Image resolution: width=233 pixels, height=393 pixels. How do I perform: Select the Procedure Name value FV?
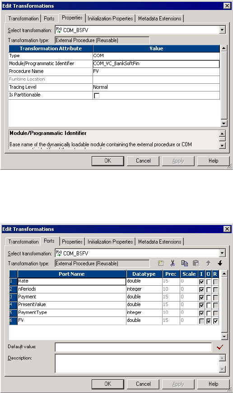tap(156, 72)
